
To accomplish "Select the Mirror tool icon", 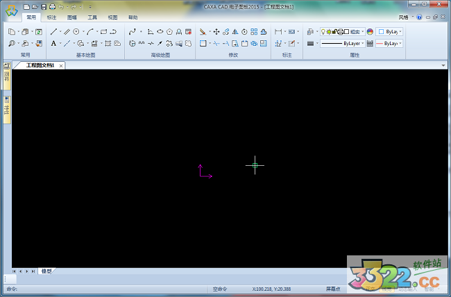I will click(x=235, y=31).
